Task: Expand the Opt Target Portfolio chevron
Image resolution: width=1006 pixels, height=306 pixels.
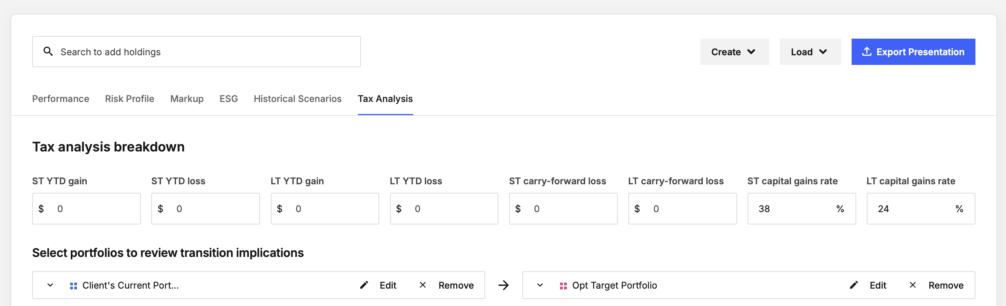Action: click(x=540, y=286)
